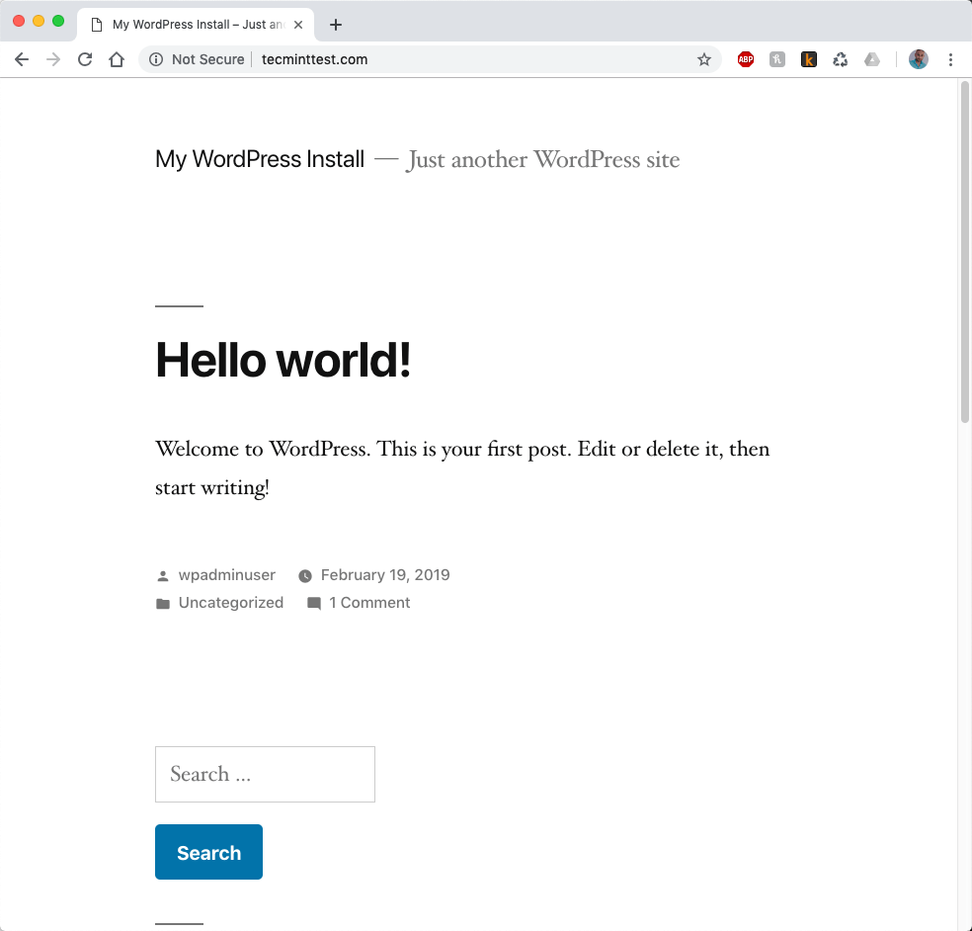Image resolution: width=972 pixels, height=931 pixels.
Task: Open the Chrome three-dot menu
Action: click(x=950, y=59)
